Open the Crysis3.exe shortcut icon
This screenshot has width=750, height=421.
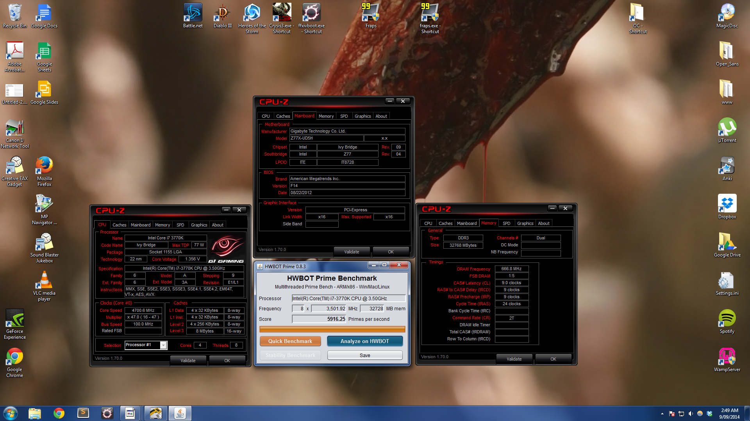[x=282, y=18]
